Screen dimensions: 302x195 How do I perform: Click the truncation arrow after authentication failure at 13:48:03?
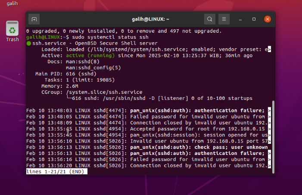click(269, 111)
